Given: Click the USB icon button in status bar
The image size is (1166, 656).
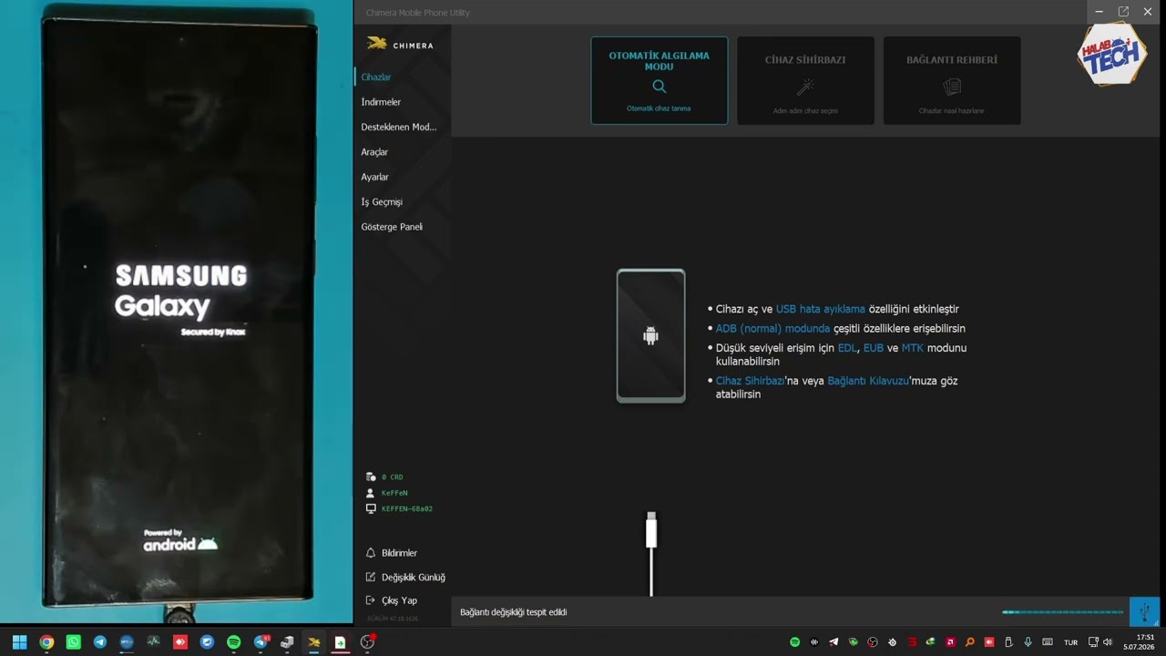Looking at the screenshot, I should [1145, 611].
